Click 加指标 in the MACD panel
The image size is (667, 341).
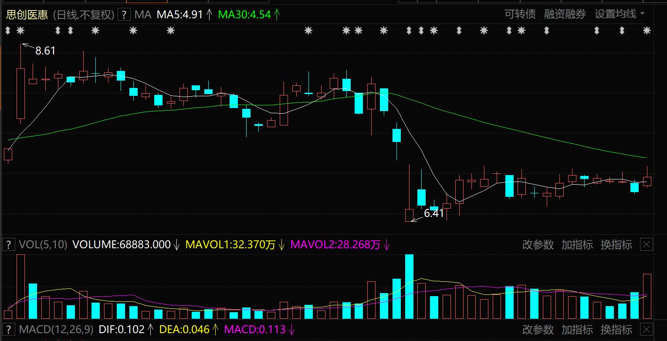[x=577, y=330]
